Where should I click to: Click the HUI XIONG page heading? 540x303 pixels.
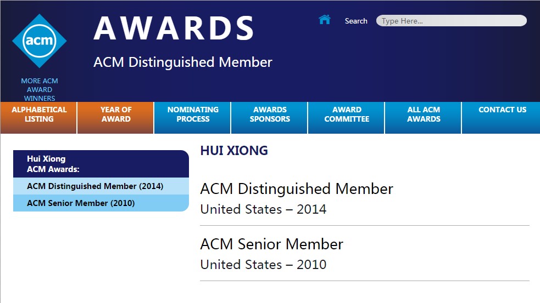[234, 151]
